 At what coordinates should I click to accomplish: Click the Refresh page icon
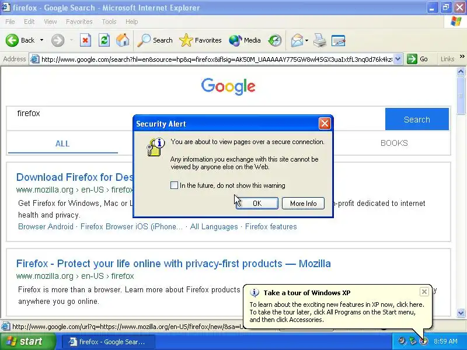pos(104,40)
